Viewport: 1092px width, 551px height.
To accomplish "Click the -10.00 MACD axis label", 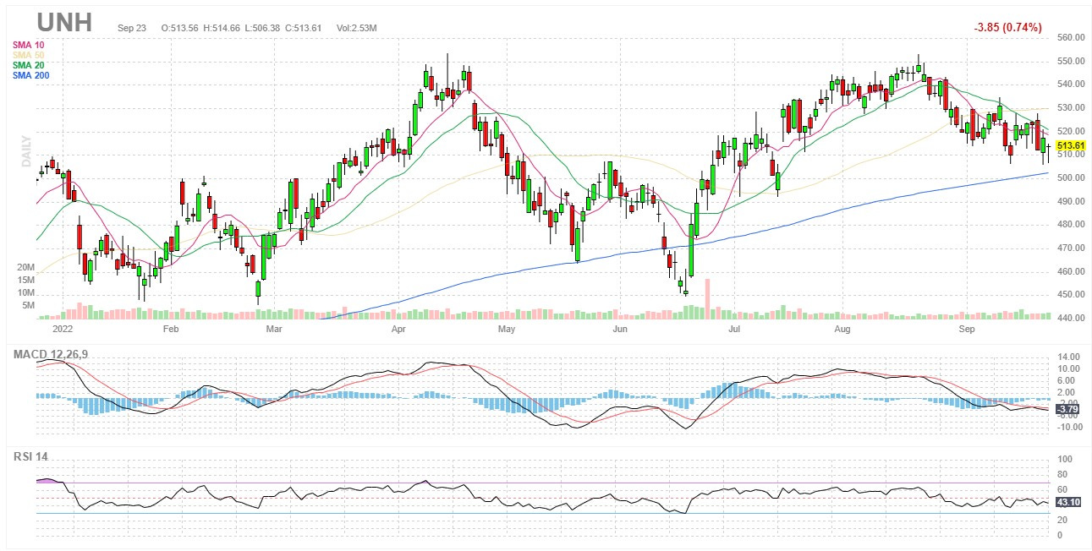I will 1068,427.
